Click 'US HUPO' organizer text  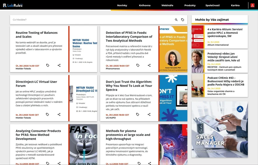tap(110, 118)
